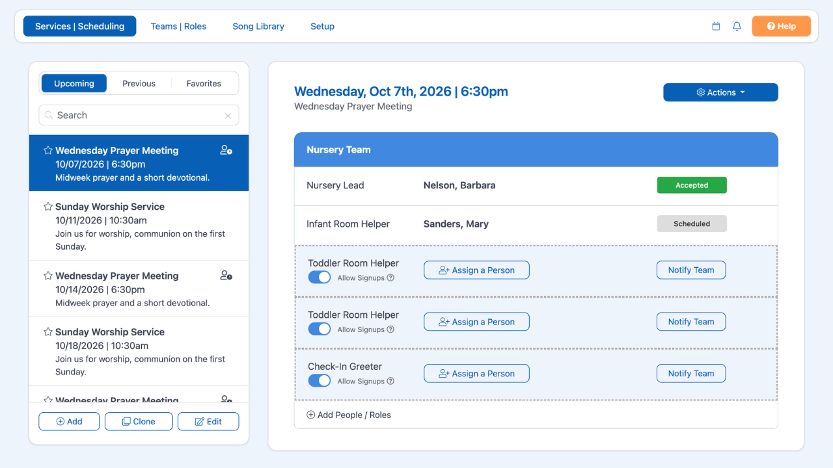This screenshot has width=833, height=468.
Task: Click the Clone button
Action: (x=139, y=421)
